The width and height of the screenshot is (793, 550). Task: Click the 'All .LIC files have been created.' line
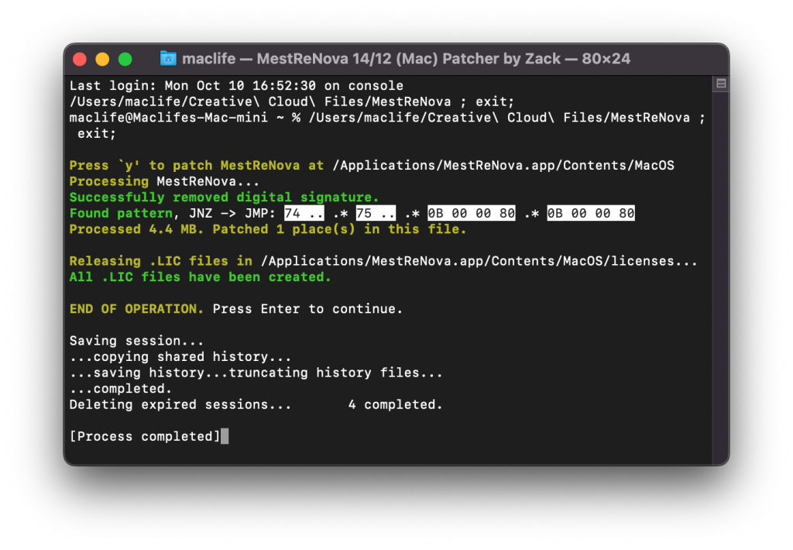(x=200, y=277)
